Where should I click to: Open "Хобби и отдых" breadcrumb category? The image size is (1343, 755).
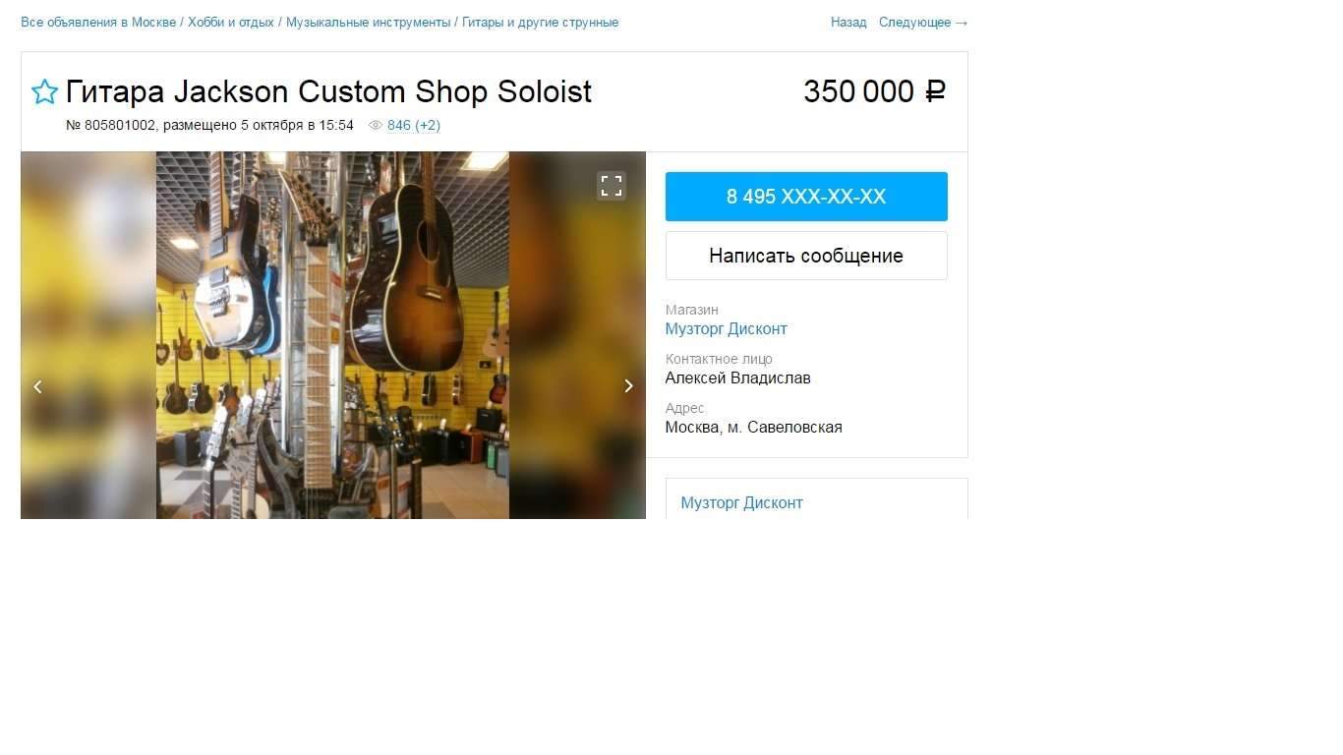coord(231,23)
